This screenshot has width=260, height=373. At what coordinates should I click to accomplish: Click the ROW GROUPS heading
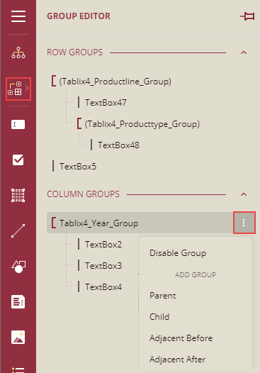75,52
